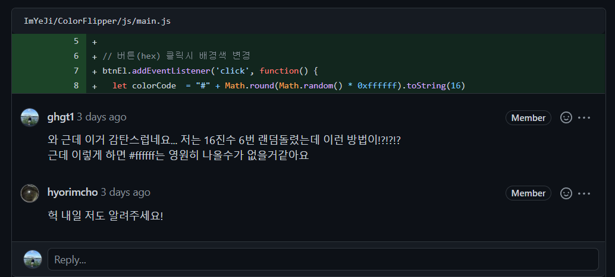Screen dimensions: 615x277
Task: Click hyorimcho's comment '헉 내일 저도 알려주세요!'
Action: tap(105, 215)
